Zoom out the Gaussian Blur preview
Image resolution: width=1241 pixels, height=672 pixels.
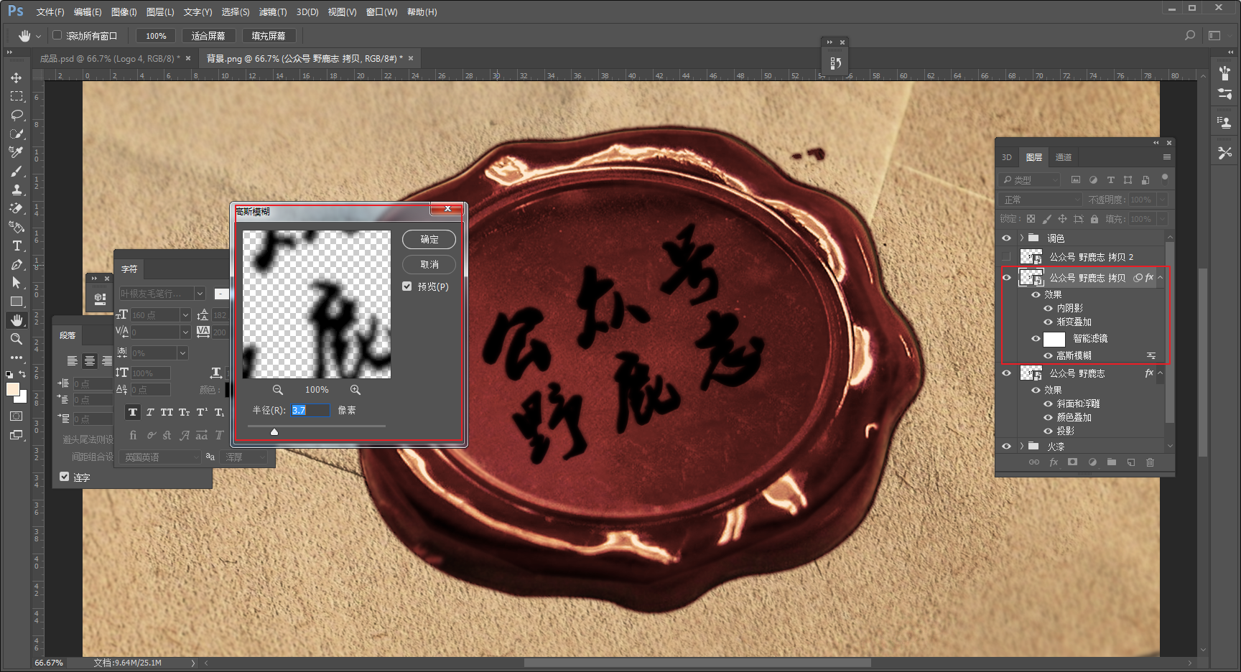[x=278, y=390]
